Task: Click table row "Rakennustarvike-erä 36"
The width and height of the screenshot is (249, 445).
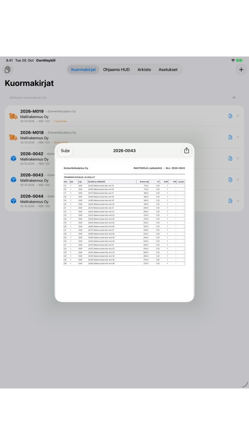Action: pyautogui.click(x=124, y=263)
